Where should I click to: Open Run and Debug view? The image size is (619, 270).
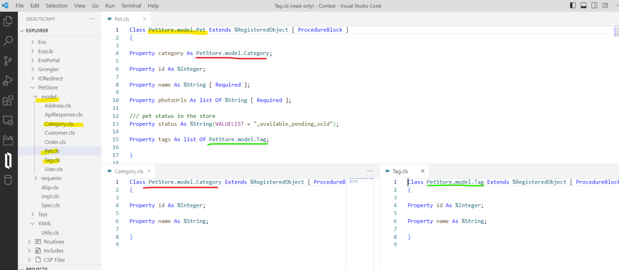tap(8, 80)
